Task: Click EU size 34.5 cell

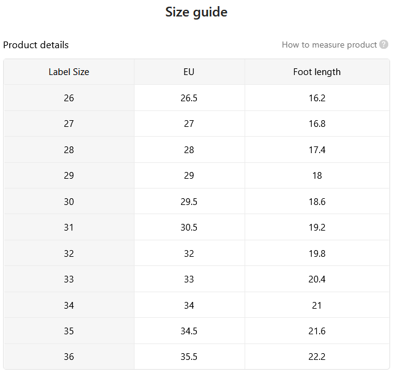Action: (189, 331)
